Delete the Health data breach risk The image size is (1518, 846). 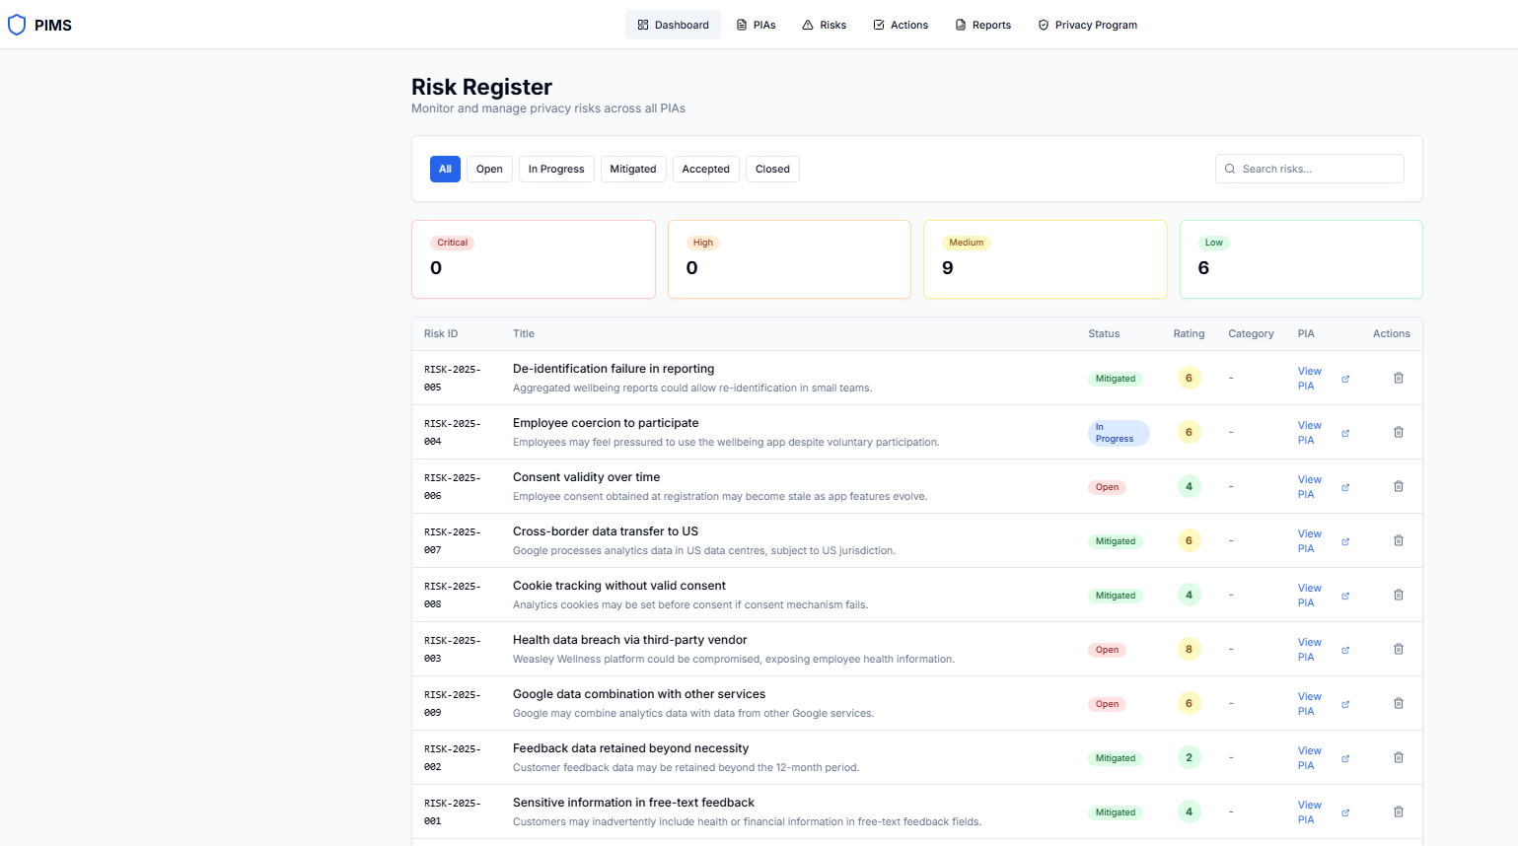coord(1399,649)
